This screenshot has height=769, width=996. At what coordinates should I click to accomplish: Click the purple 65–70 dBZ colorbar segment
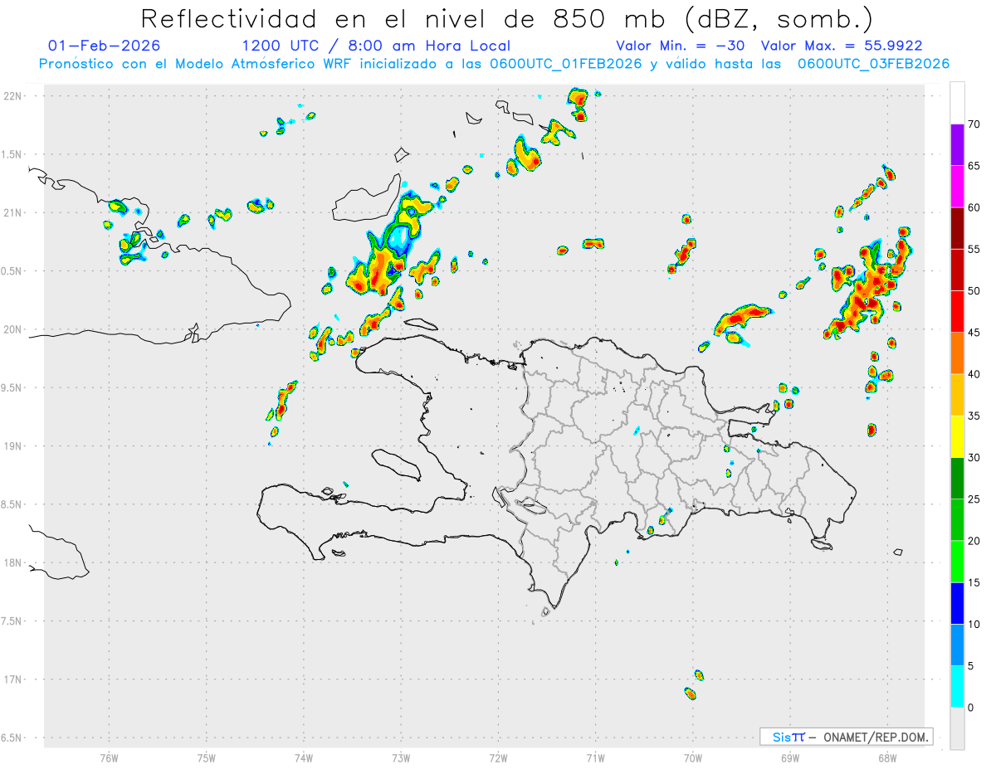point(957,145)
